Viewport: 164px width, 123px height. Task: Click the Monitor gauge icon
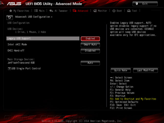click(x=95, y=11)
